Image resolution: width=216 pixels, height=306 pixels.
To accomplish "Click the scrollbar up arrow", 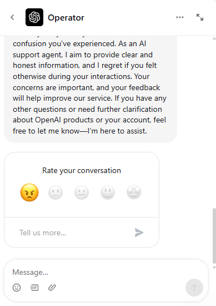I will pos(214,38).
